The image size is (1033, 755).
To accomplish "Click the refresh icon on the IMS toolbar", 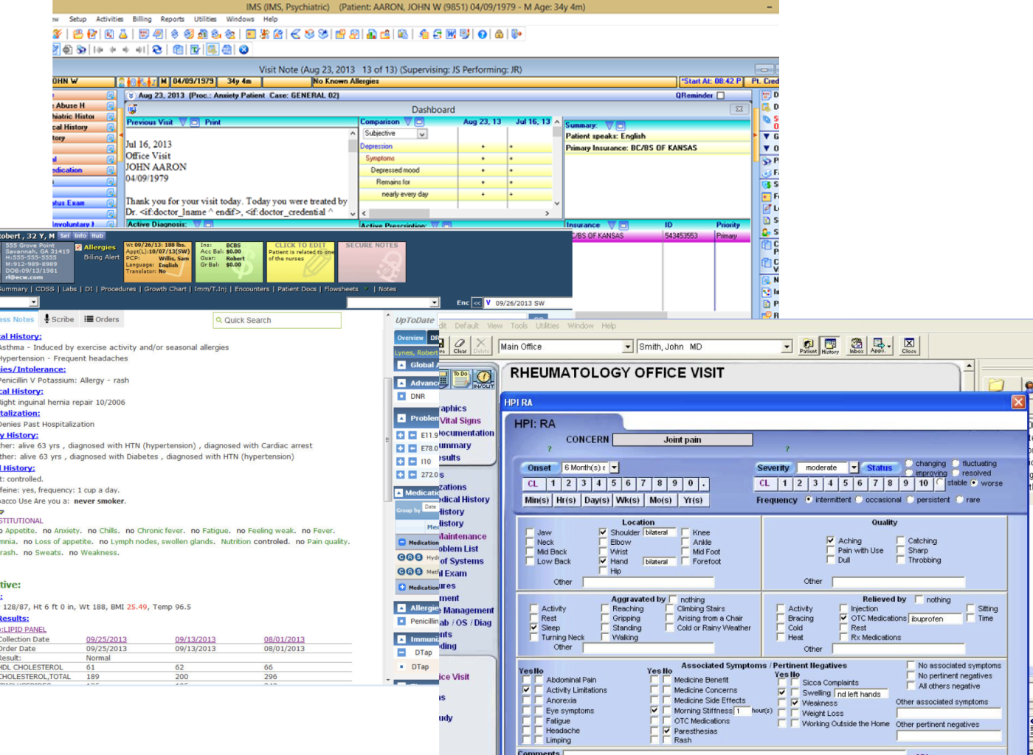I will tap(158, 49).
